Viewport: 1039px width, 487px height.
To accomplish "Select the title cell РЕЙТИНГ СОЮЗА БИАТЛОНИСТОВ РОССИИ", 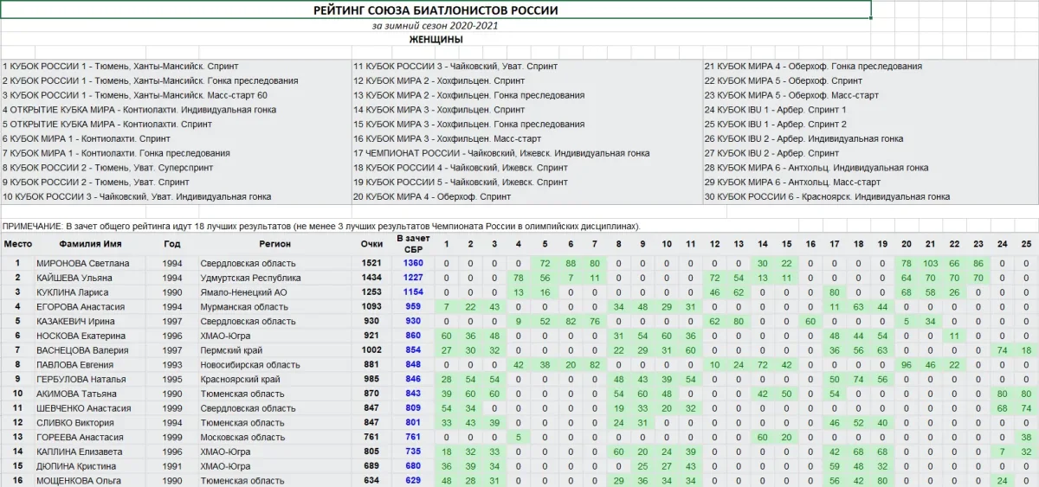I will coord(436,10).
